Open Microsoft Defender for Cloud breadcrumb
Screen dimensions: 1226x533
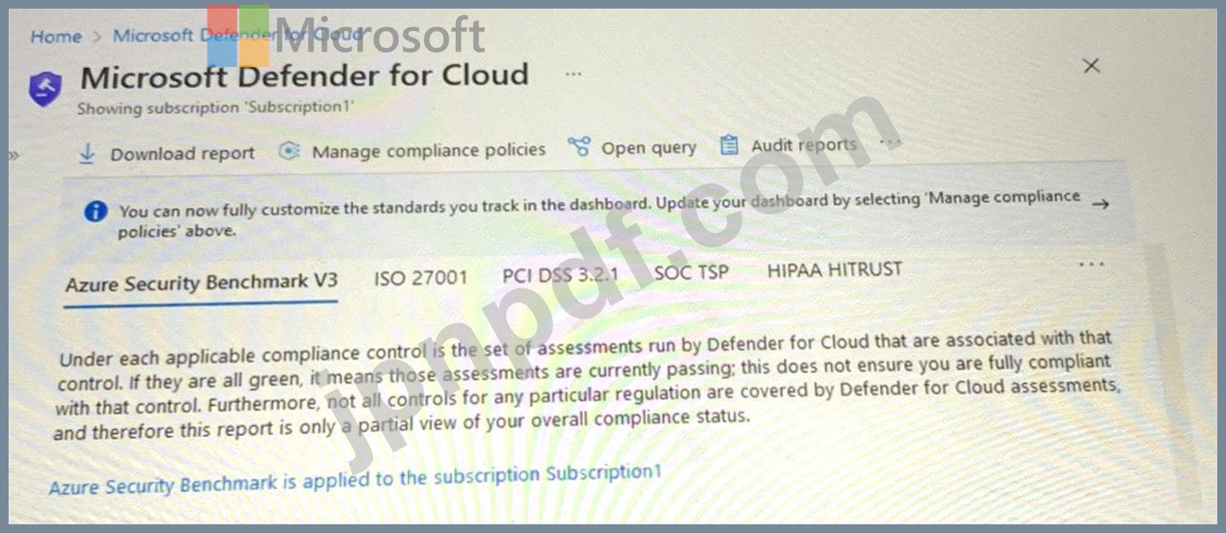click(238, 34)
